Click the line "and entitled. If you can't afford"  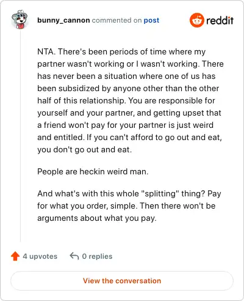(129, 138)
